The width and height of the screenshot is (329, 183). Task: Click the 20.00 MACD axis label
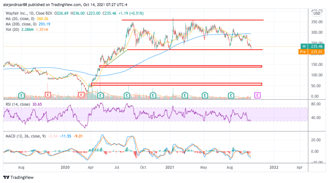pos(316,140)
